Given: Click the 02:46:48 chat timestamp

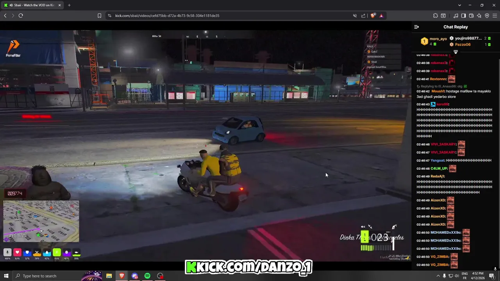Looking at the screenshot, I should click(423, 169).
